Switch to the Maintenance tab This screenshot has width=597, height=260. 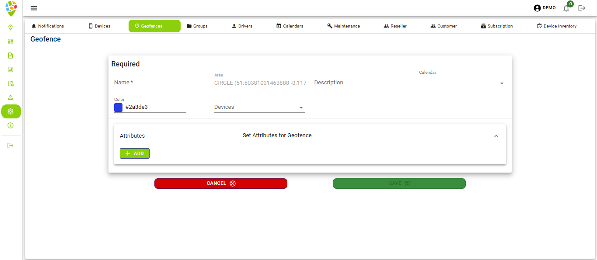pos(343,26)
